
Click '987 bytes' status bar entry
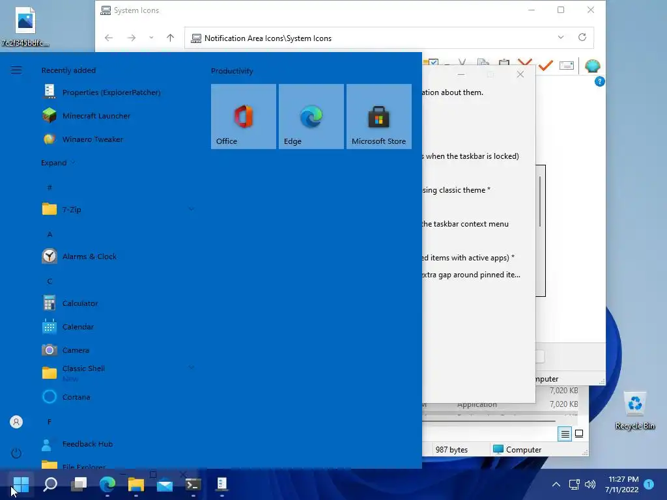[x=451, y=449]
